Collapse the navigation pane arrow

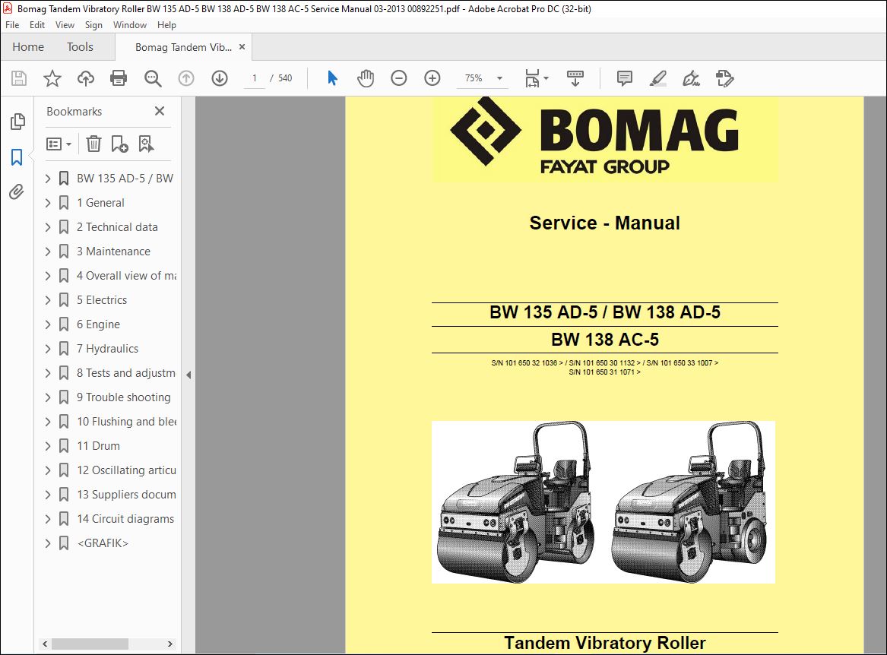click(x=188, y=375)
